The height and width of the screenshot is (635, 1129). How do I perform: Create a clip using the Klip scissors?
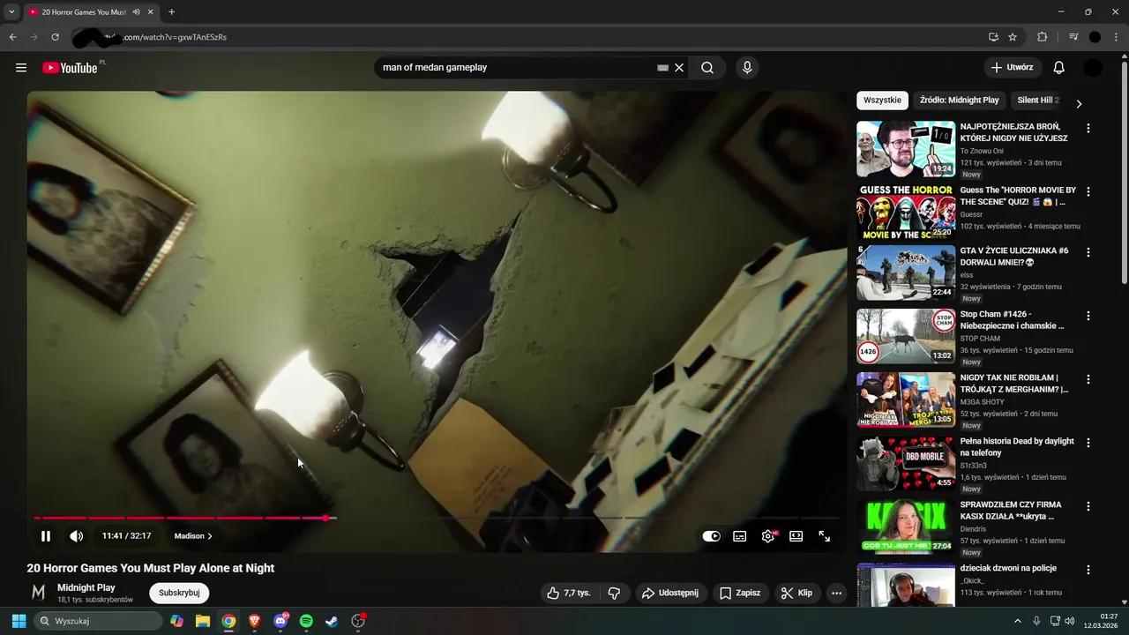pyautogui.click(x=796, y=593)
